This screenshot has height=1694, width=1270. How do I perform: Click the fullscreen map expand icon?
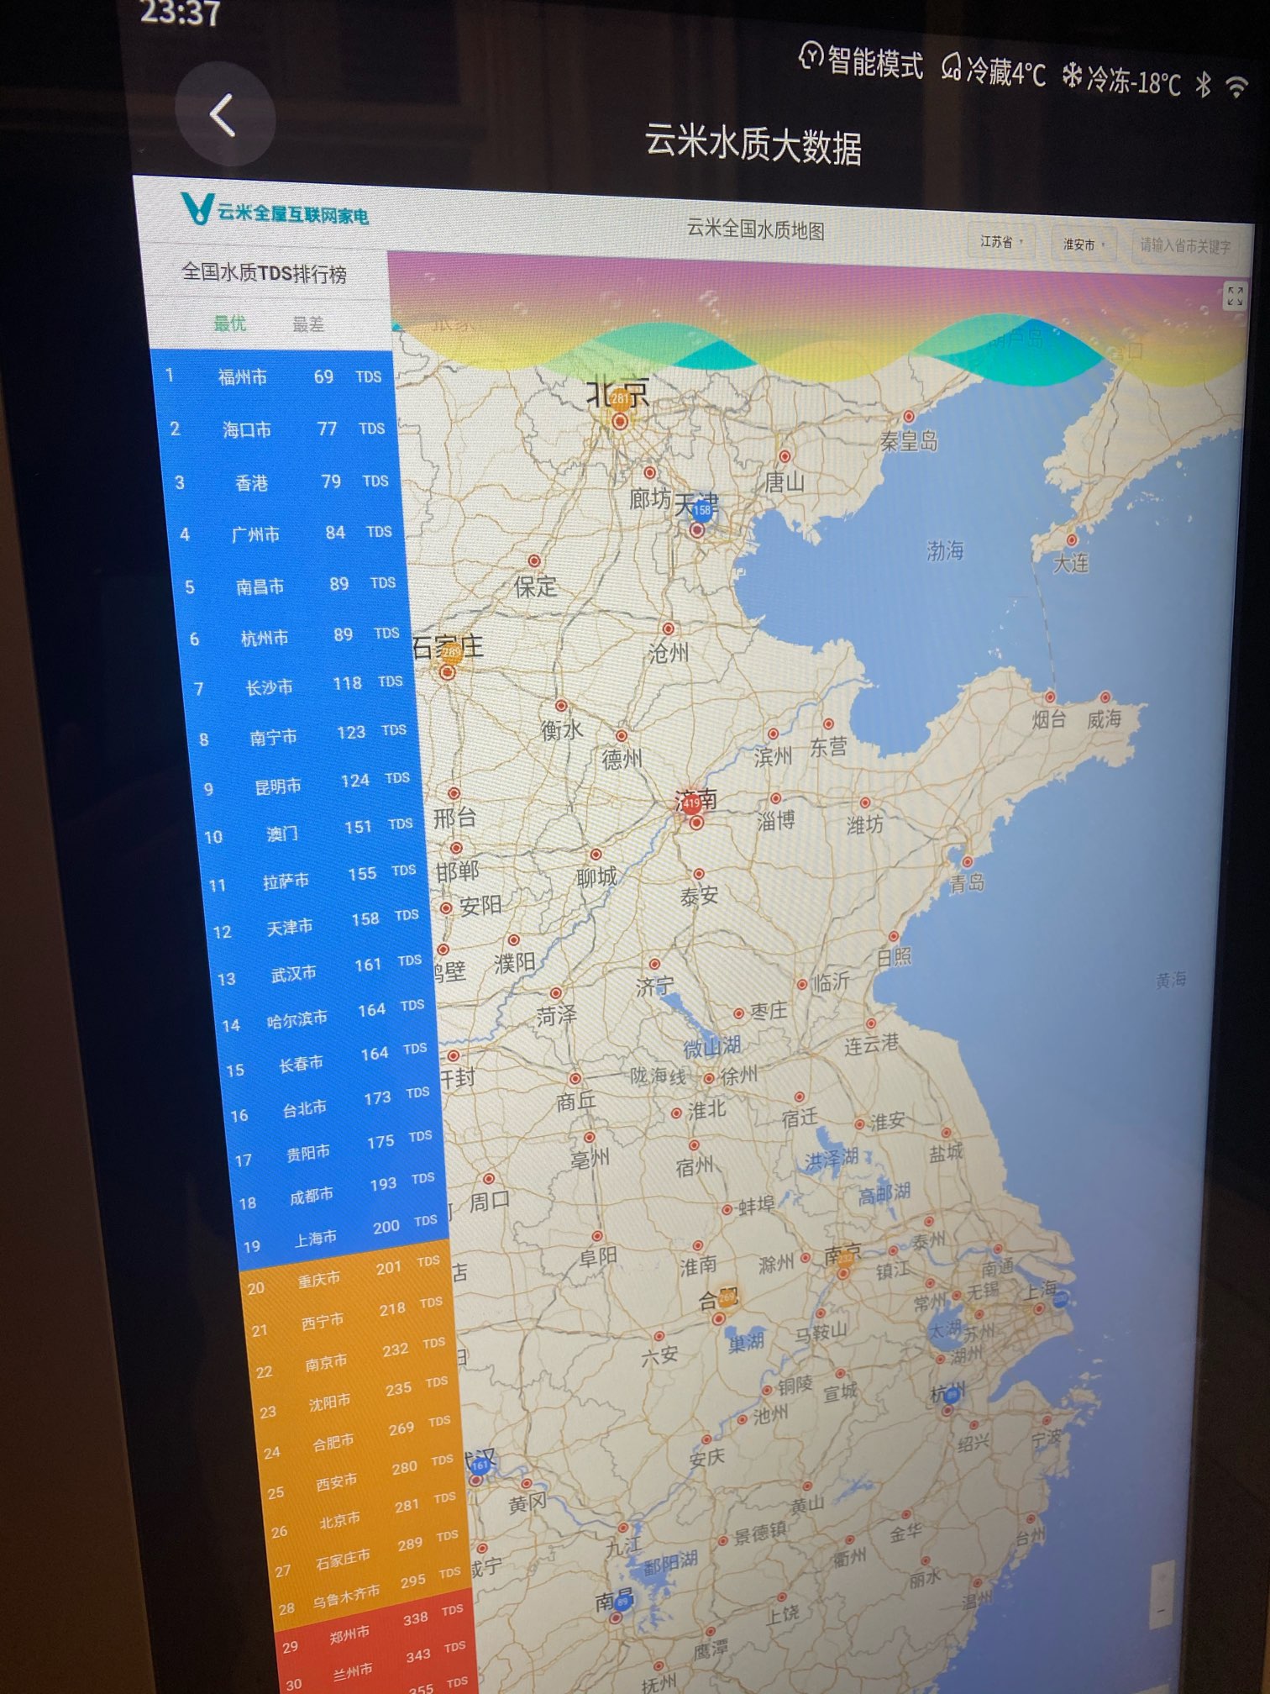coord(1234,295)
